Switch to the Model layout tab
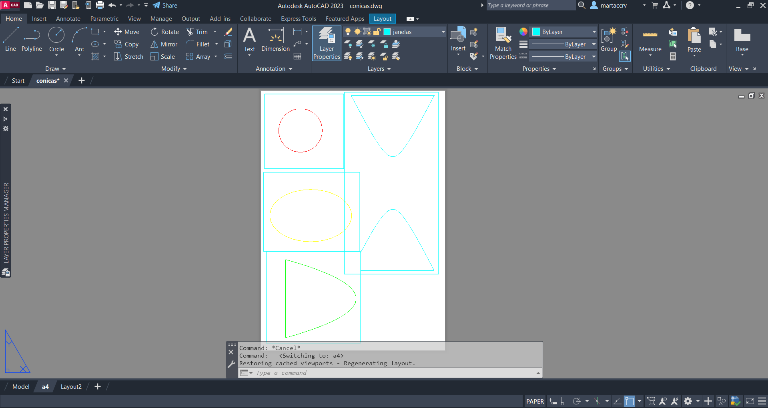Screen dimensions: 768x408 click(21, 387)
